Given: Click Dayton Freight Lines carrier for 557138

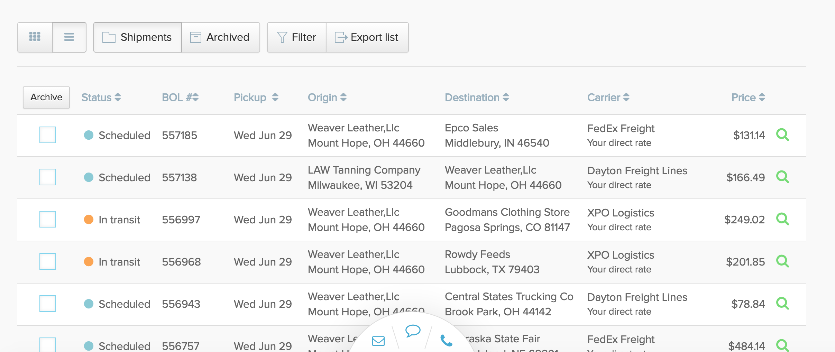Looking at the screenshot, I should 637,171.
